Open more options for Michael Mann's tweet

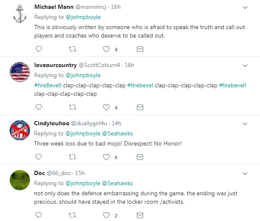point(245,8)
